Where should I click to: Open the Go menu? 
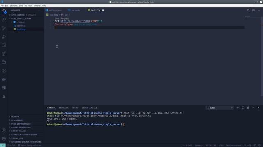pos(25,6)
